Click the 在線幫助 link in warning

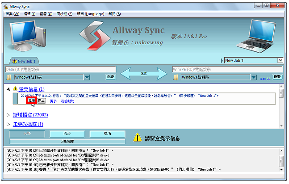(68, 101)
